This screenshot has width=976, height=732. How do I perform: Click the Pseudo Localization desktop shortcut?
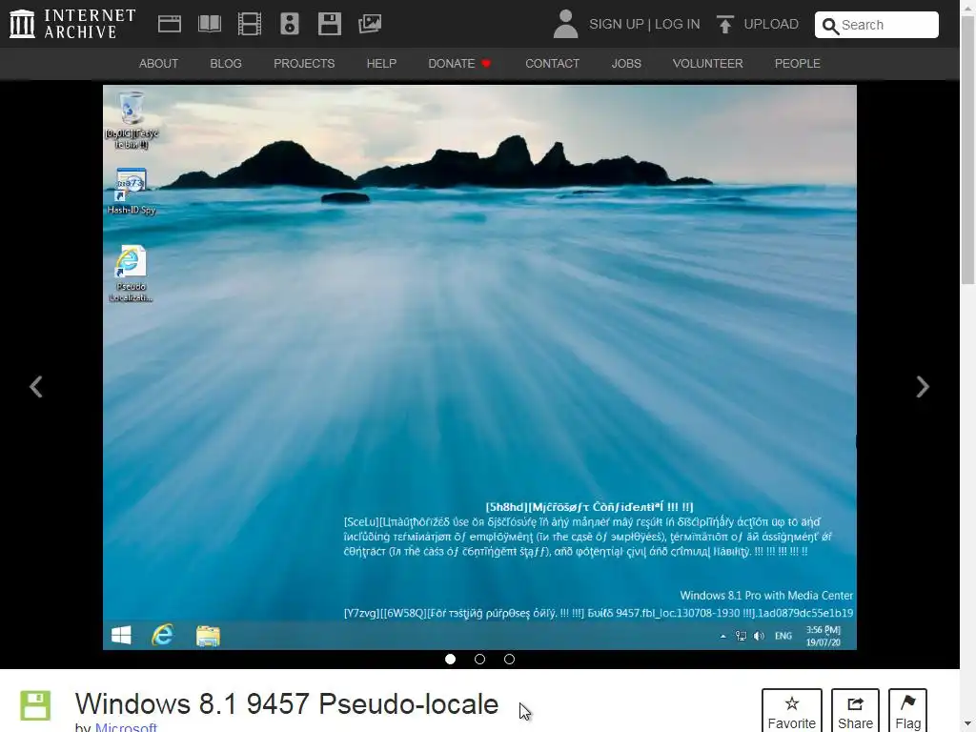coord(132,274)
